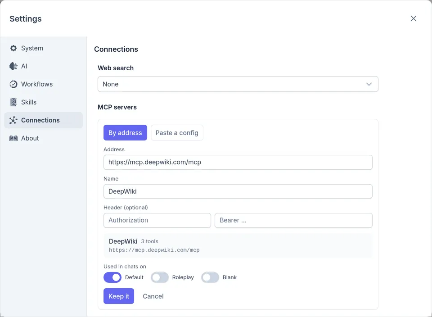This screenshot has width=432, height=317.
Task: Click the 'MCP servers' heading
Action: (x=117, y=107)
